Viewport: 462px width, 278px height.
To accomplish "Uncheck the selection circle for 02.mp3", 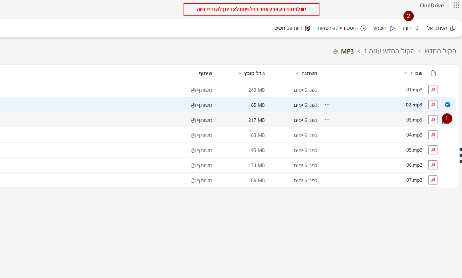I will tap(448, 105).
